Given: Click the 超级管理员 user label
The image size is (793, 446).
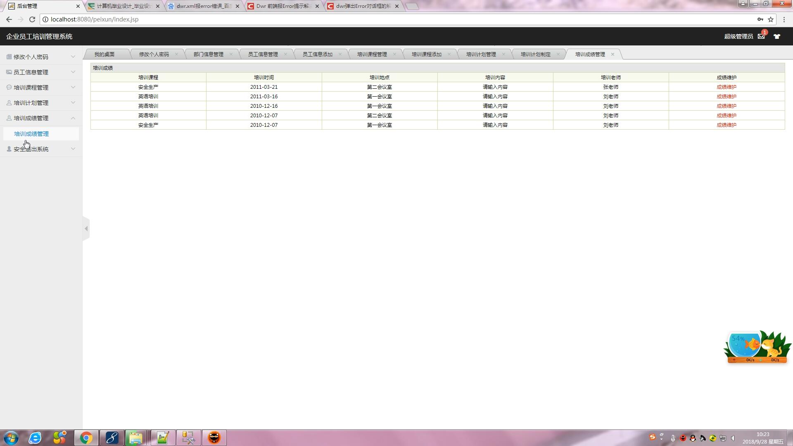Looking at the screenshot, I should click(x=738, y=36).
